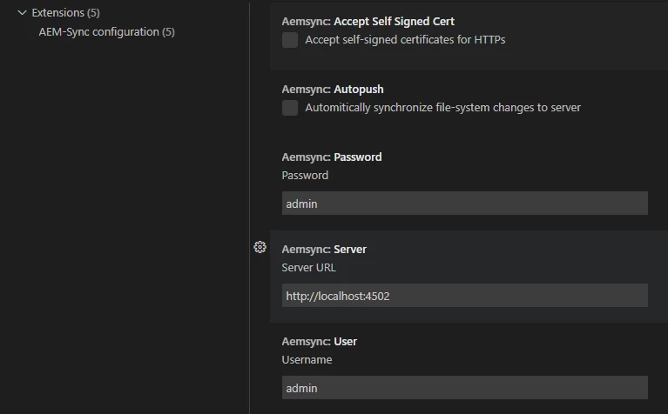Image resolution: width=668 pixels, height=414 pixels.
Task: Click the divider between tree and settings
Action: 250,207
